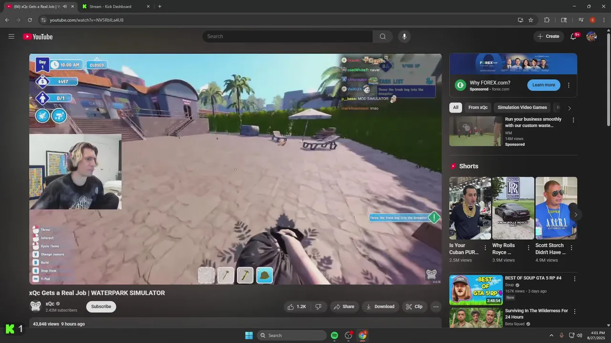
Task: Open xQc channel avatar
Action: pyautogui.click(x=35, y=306)
